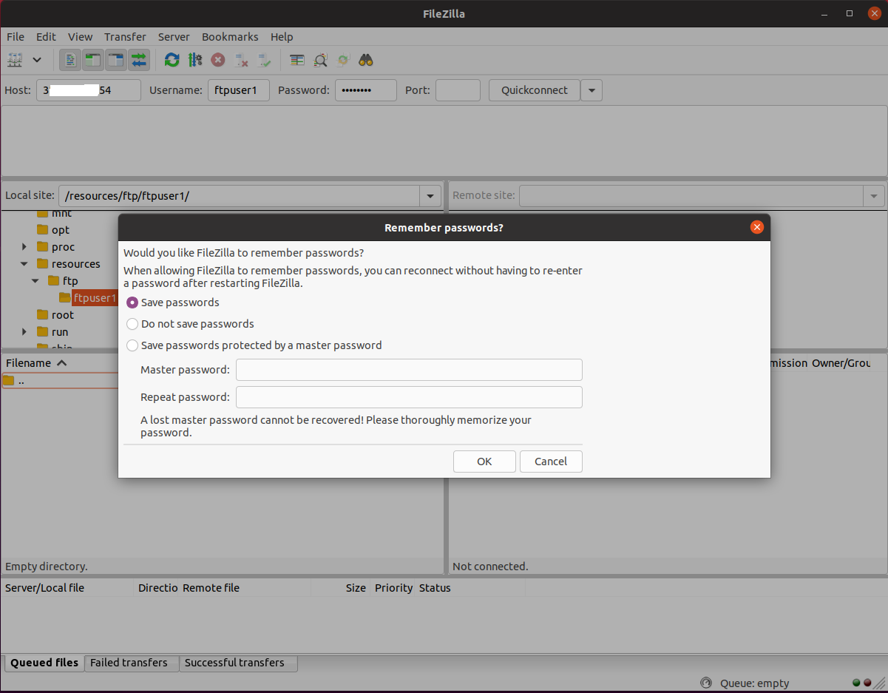Toggle transfer queue display icon
The image size is (888, 693).
(139, 59)
